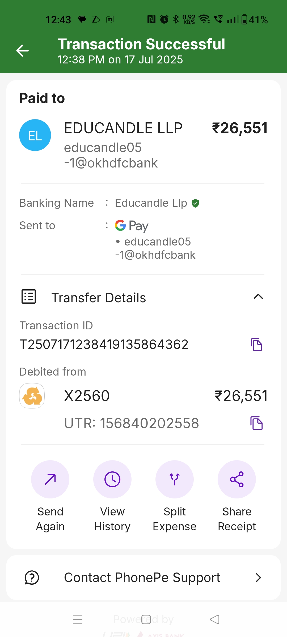
Task: Tap the Google Pay logo
Action: 132,226
